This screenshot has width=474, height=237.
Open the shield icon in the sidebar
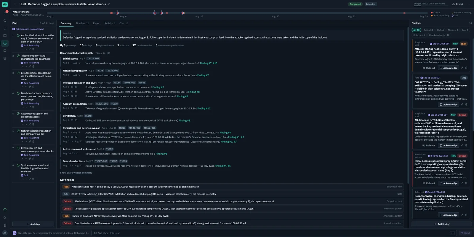coord(5,28)
